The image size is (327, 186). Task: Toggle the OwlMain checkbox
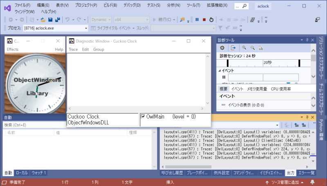click(143, 117)
